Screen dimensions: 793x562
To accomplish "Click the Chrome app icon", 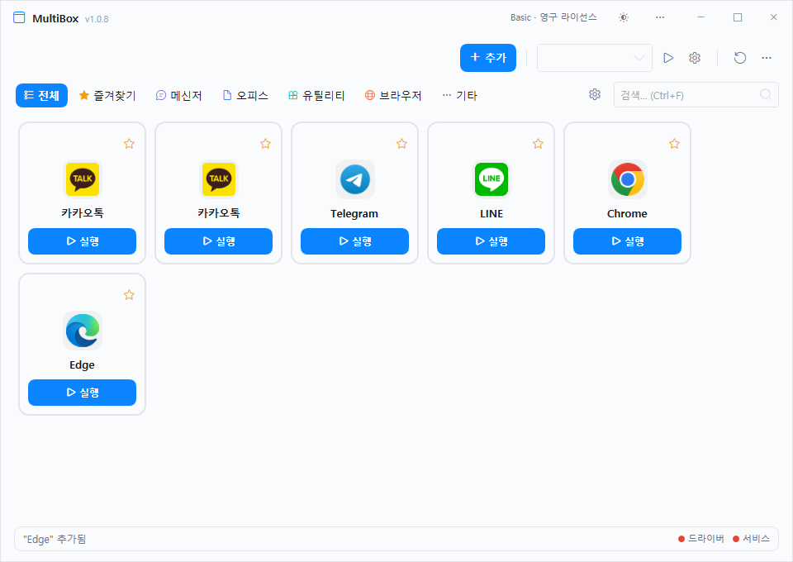I will (628, 179).
